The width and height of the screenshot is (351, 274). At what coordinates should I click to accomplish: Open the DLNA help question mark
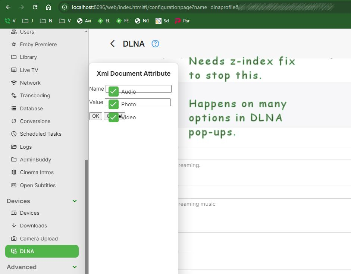(155, 44)
